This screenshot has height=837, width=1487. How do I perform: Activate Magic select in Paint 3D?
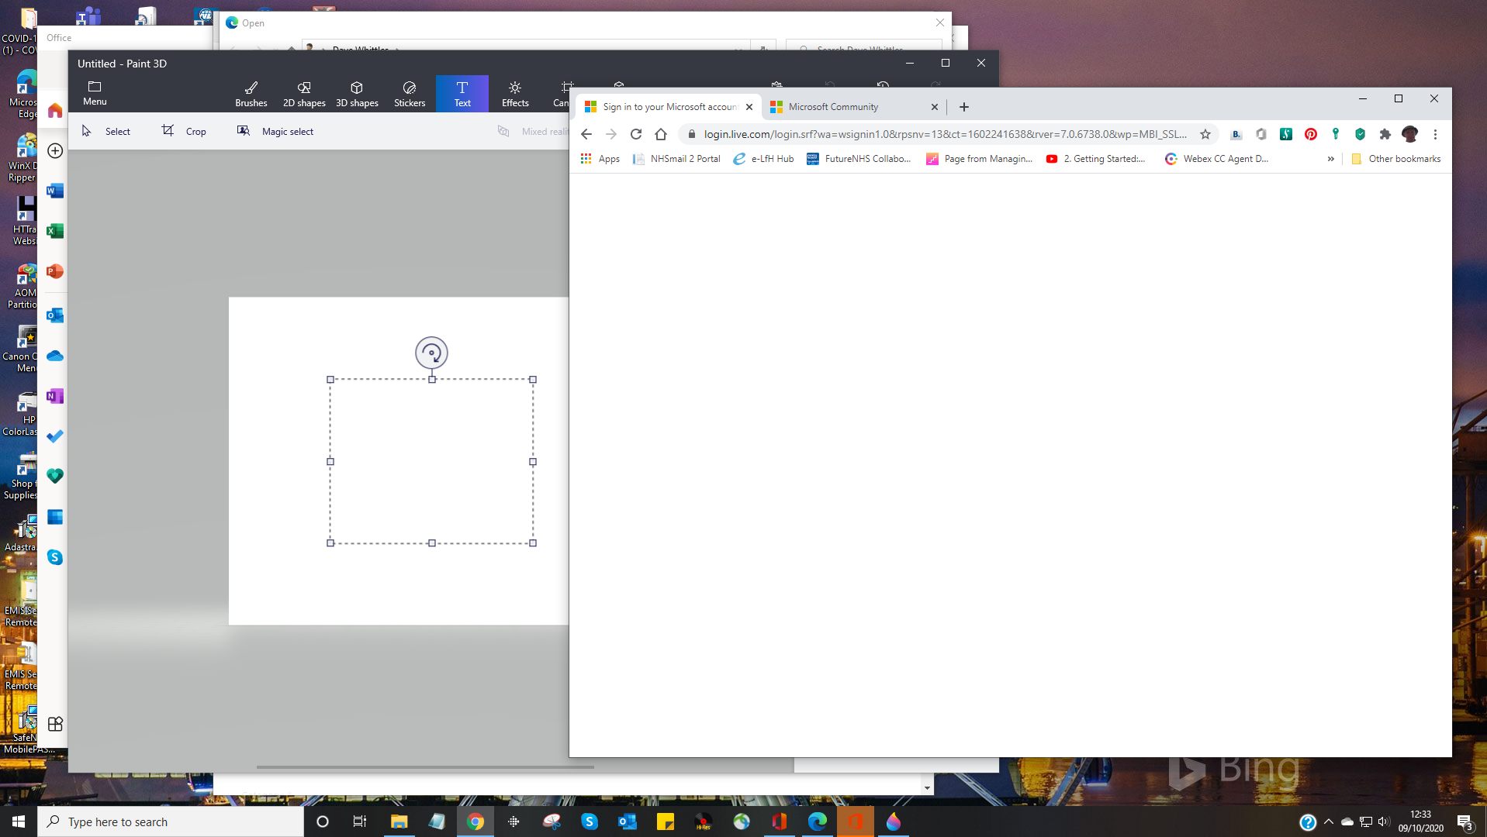(275, 131)
